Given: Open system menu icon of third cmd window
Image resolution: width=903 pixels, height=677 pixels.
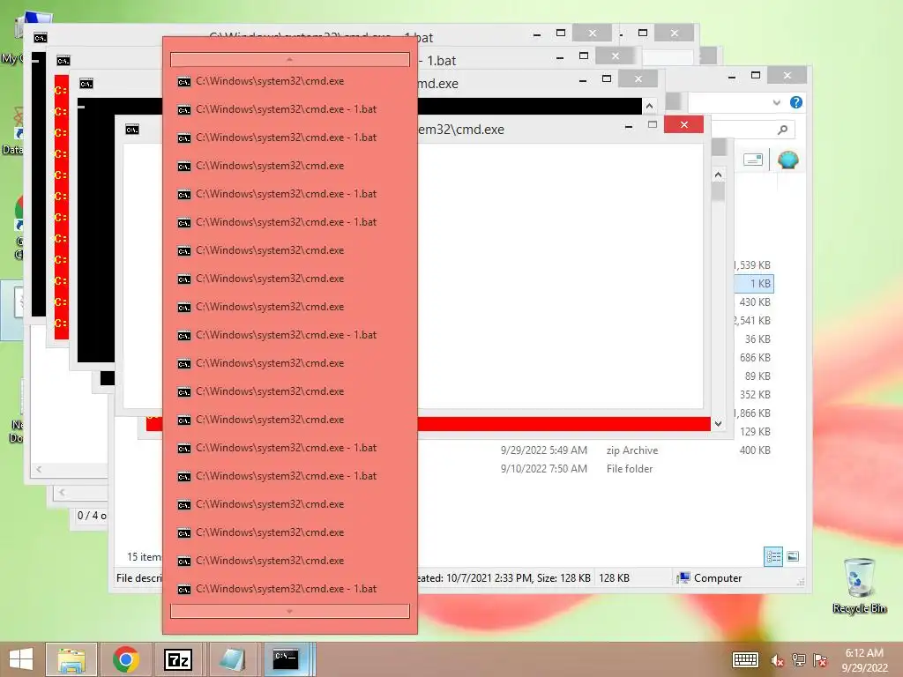Looking at the screenshot, I should click(86, 84).
